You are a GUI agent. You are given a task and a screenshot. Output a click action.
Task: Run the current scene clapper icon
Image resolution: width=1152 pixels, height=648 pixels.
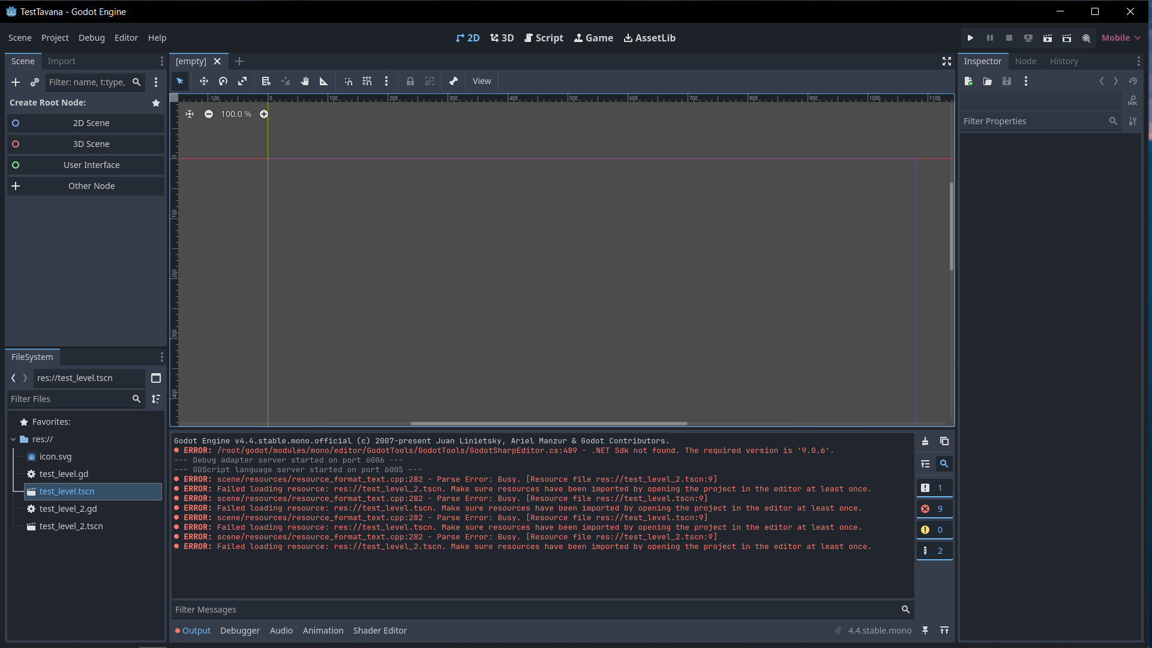pyautogui.click(x=1048, y=38)
